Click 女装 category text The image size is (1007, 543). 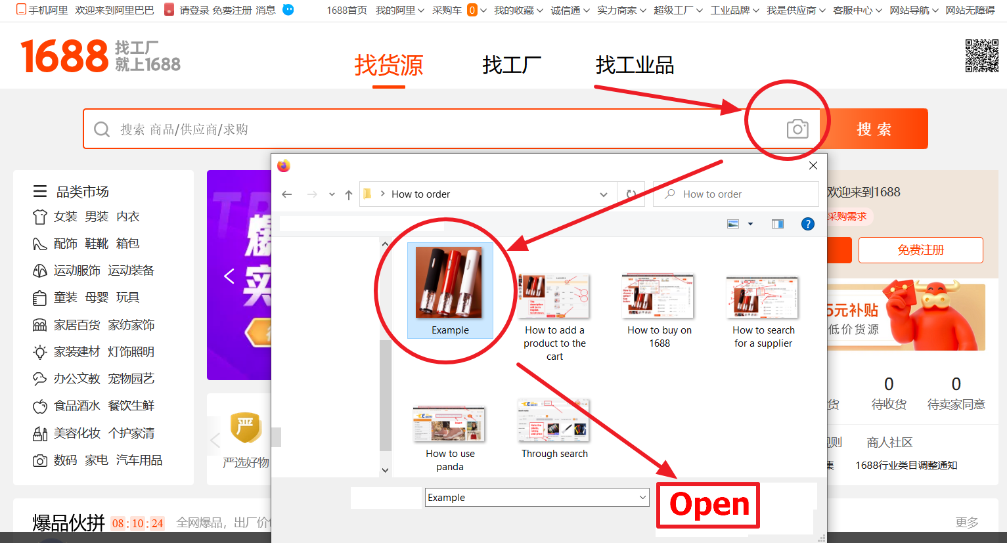(66, 217)
